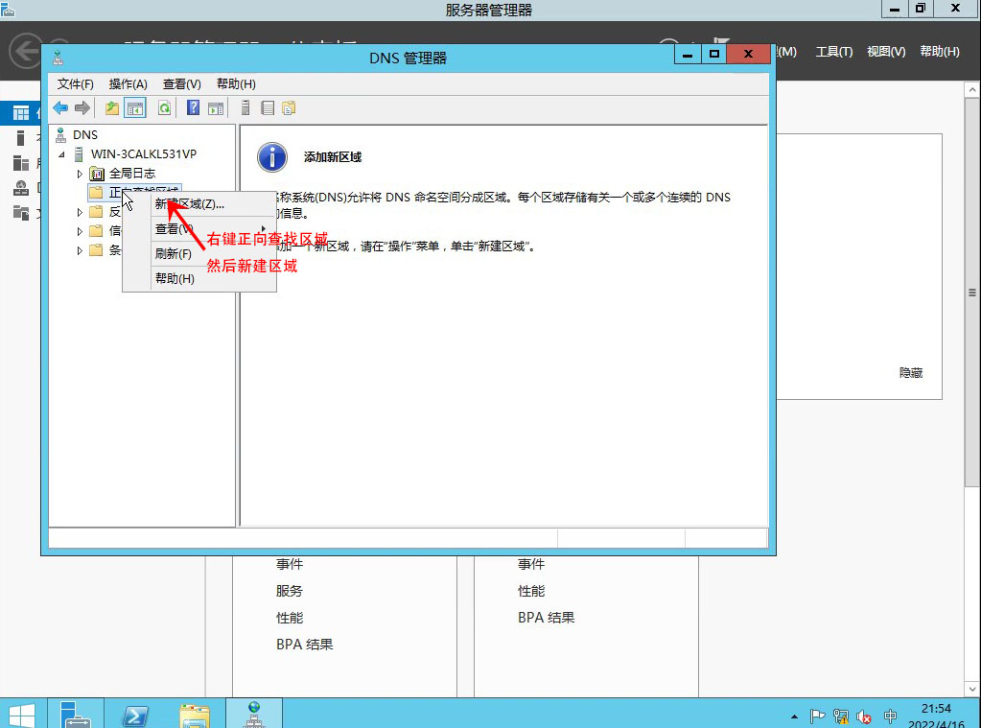Image resolution: width=981 pixels, height=728 pixels.
Task: Click the muted speaker tray icon
Action: [x=864, y=716]
